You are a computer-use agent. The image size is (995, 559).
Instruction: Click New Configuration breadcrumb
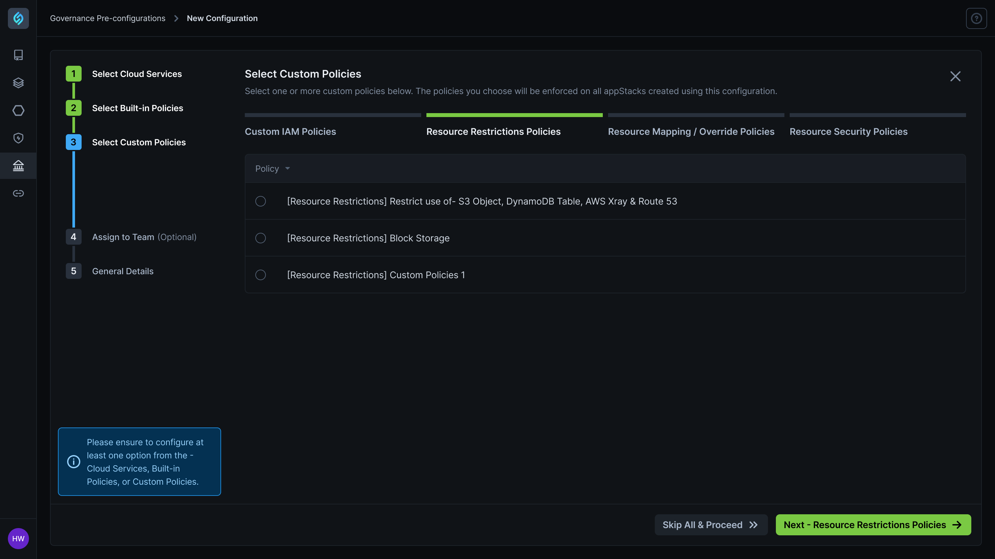pos(222,18)
